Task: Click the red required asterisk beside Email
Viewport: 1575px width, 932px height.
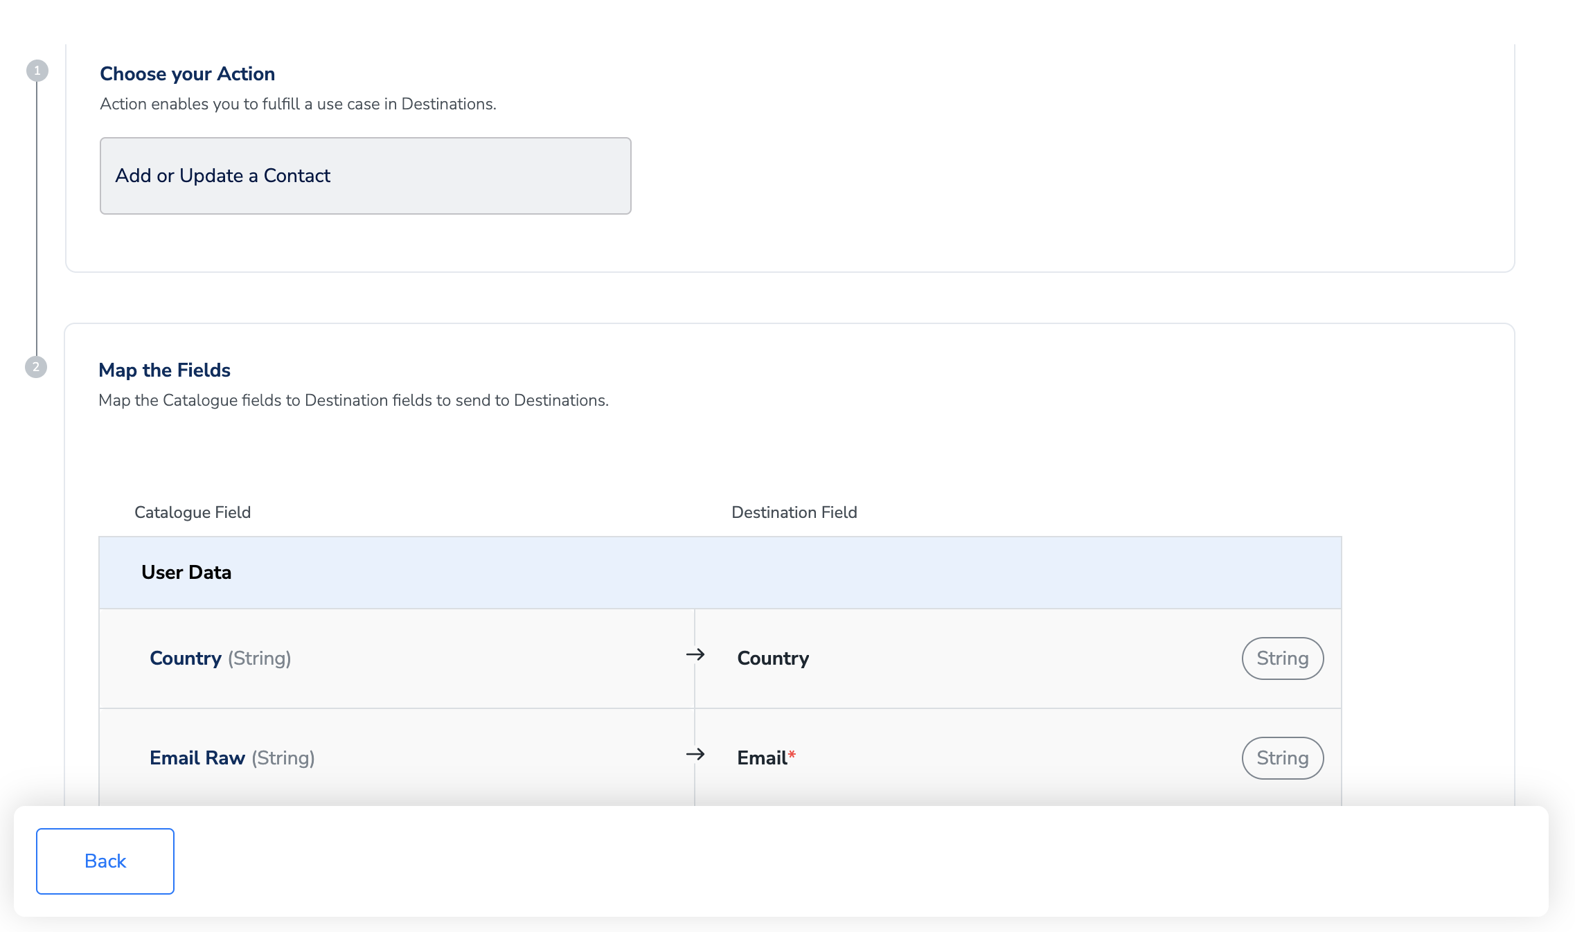Action: 792,755
